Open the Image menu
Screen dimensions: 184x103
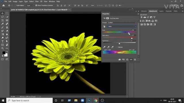[x=15, y=1]
